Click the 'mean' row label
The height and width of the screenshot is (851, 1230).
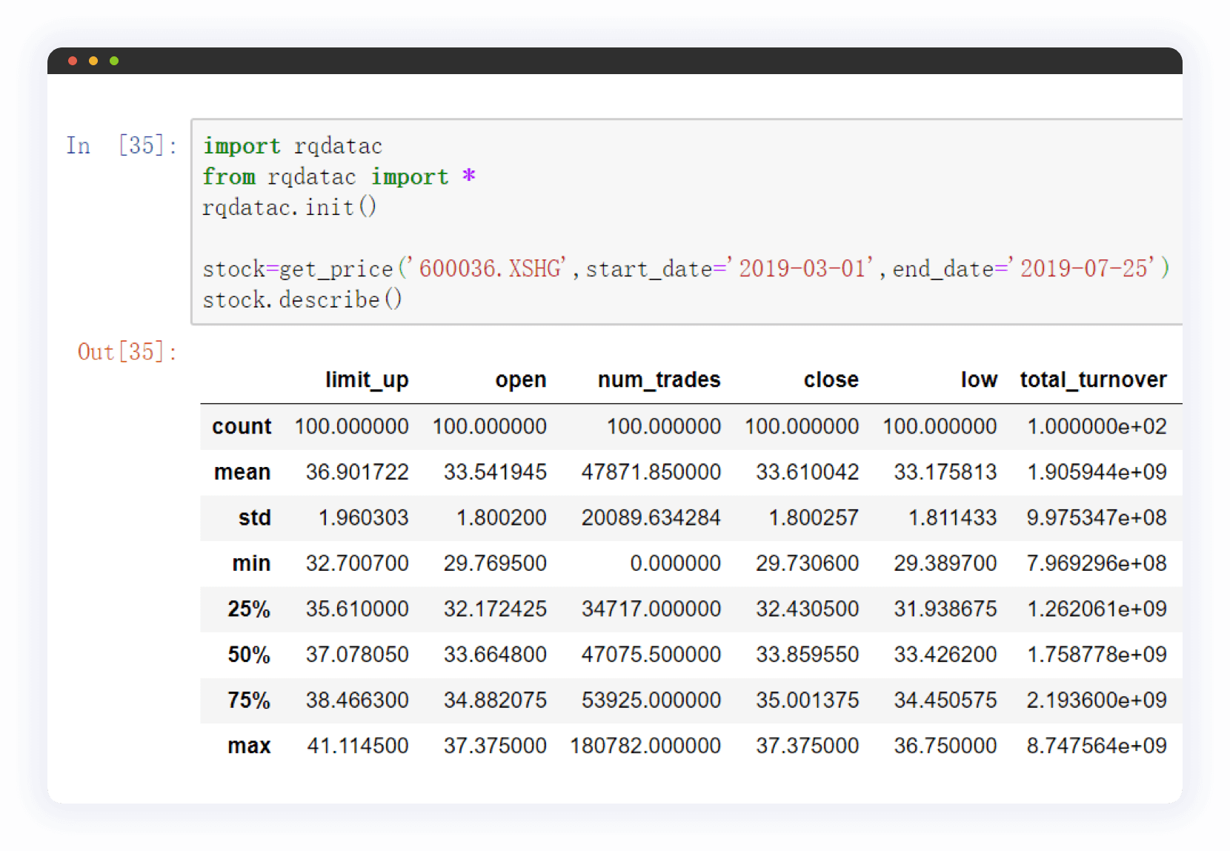pos(242,472)
